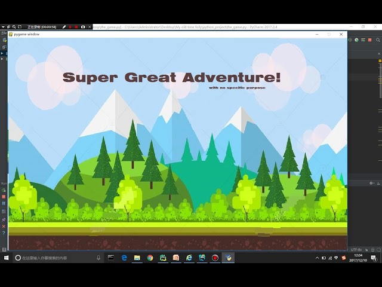Click the recorder zoom magnifier icon

pos(14,27)
